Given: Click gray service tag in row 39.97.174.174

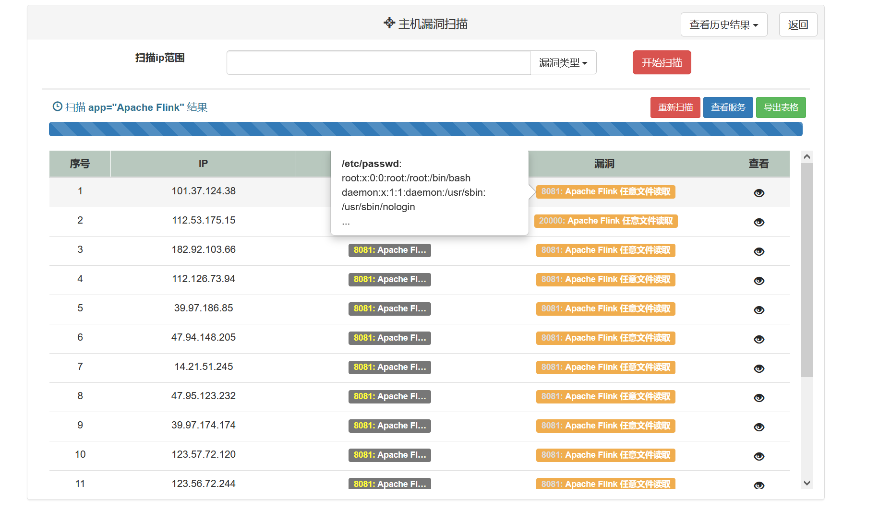Looking at the screenshot, I should 389,426.
